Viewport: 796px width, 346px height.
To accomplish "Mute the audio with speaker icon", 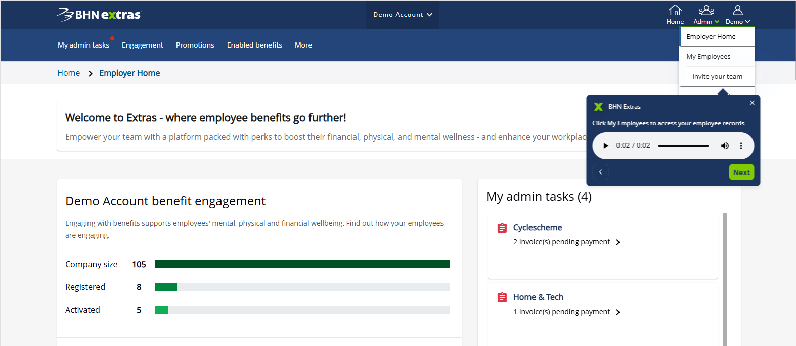I will pos(725,146).
